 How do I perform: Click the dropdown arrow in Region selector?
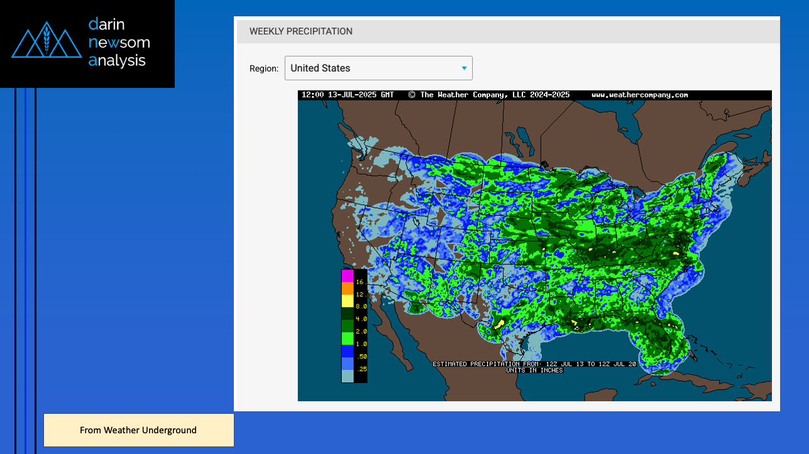coord(464,68)
